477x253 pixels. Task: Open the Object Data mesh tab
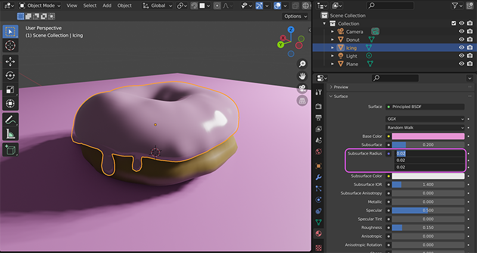pyautogui.click(x=318, y=222)
